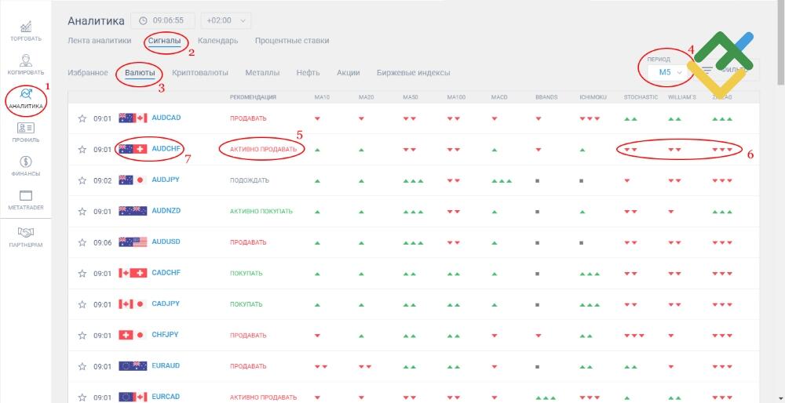Click the Рекомендация column header
Screen dimensions: 785x403
click(254, 97)
